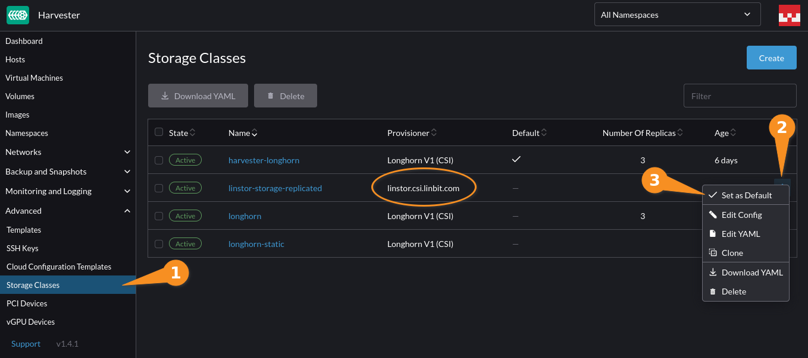This screenshot has width=808, height=358.
Task: Sort by Number Of Replicas arrows
Action: click(680, 133)
